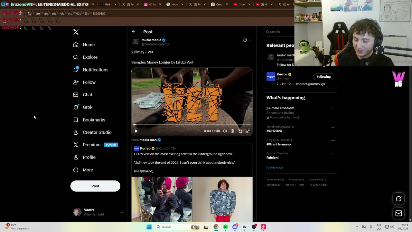Go back with the Post arrow
Screen dimensions: 412x232
134,32
